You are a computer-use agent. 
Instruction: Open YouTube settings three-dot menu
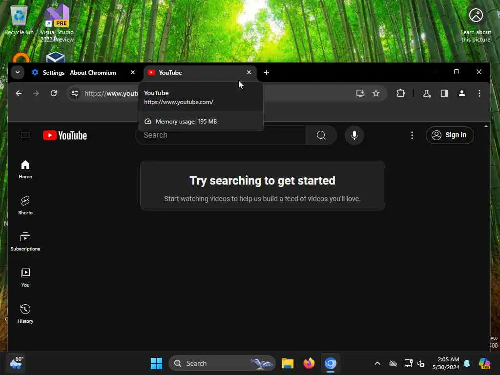(x=412, y=135)
